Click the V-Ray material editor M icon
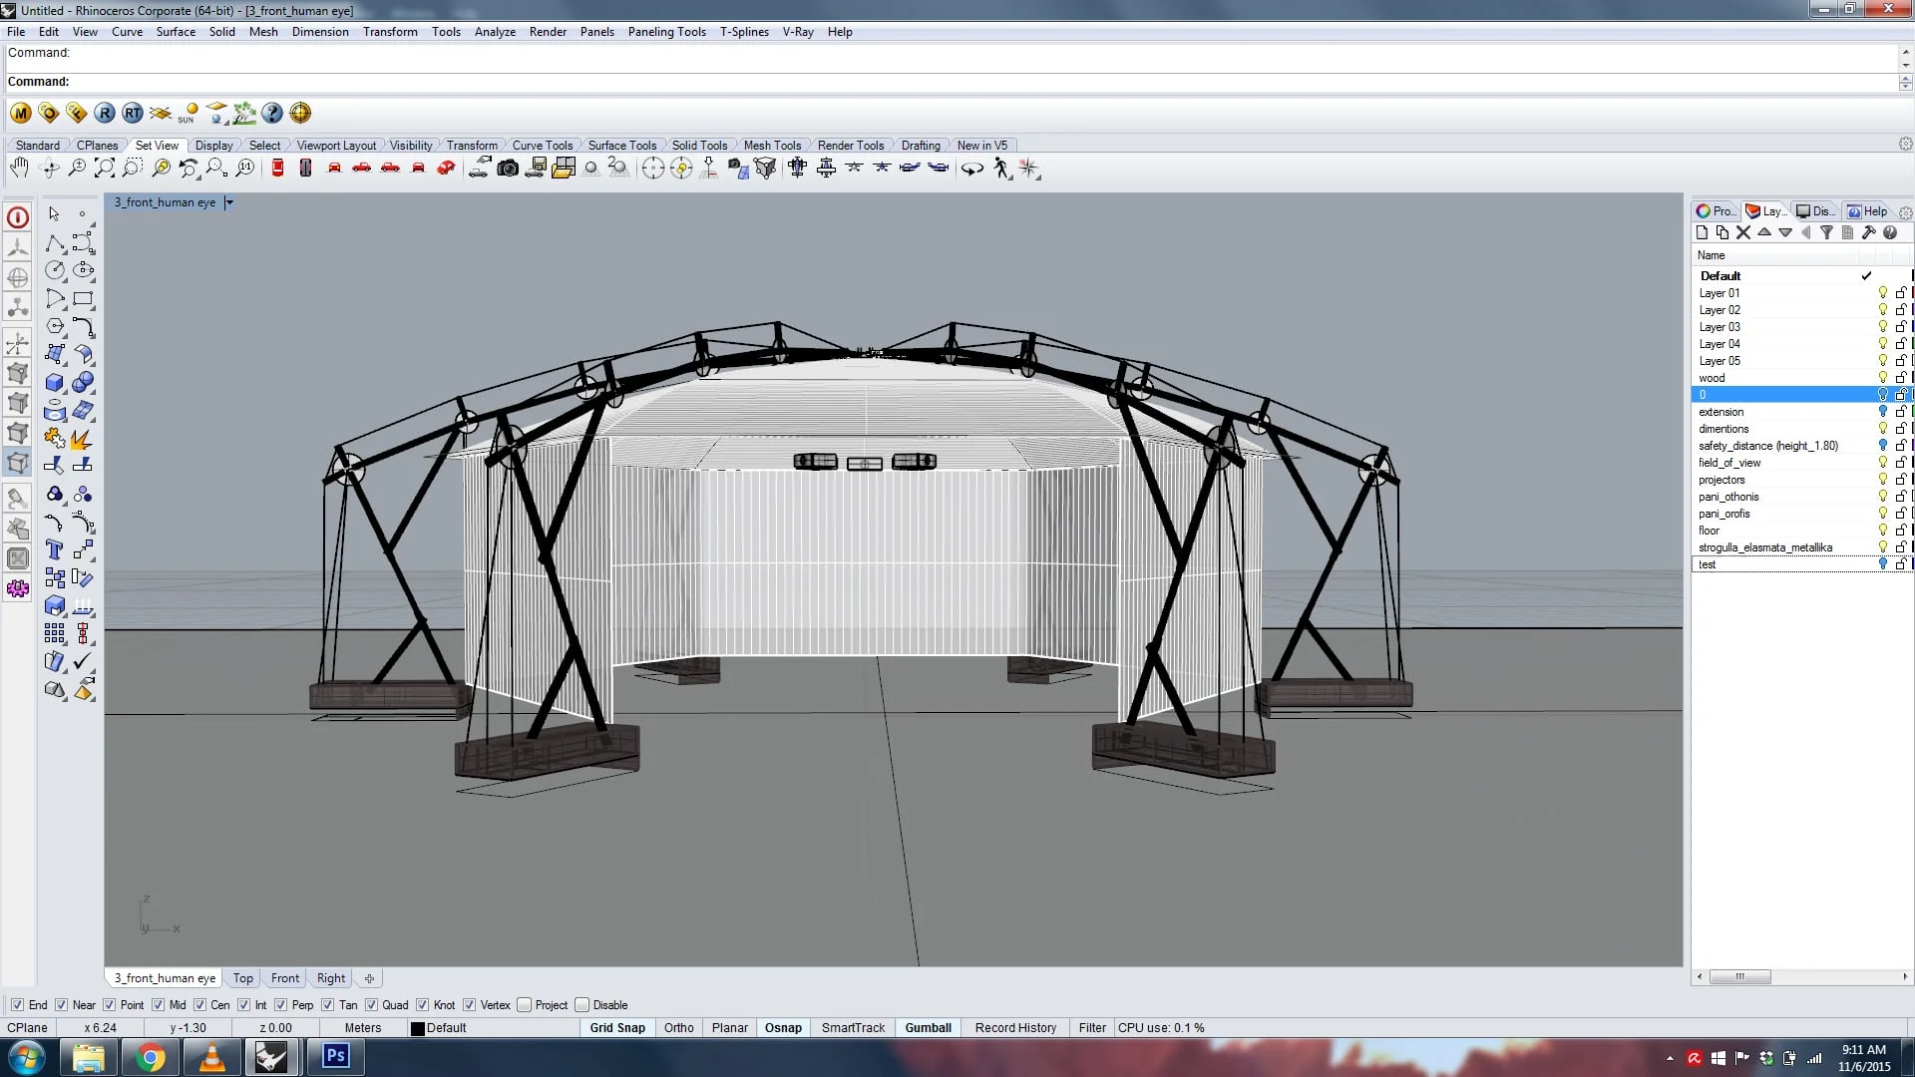1915x1077 pixels. click(21, 113)
